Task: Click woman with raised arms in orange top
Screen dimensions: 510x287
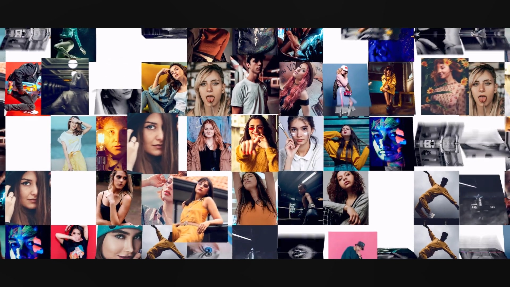Action: [x=255, y=198]
